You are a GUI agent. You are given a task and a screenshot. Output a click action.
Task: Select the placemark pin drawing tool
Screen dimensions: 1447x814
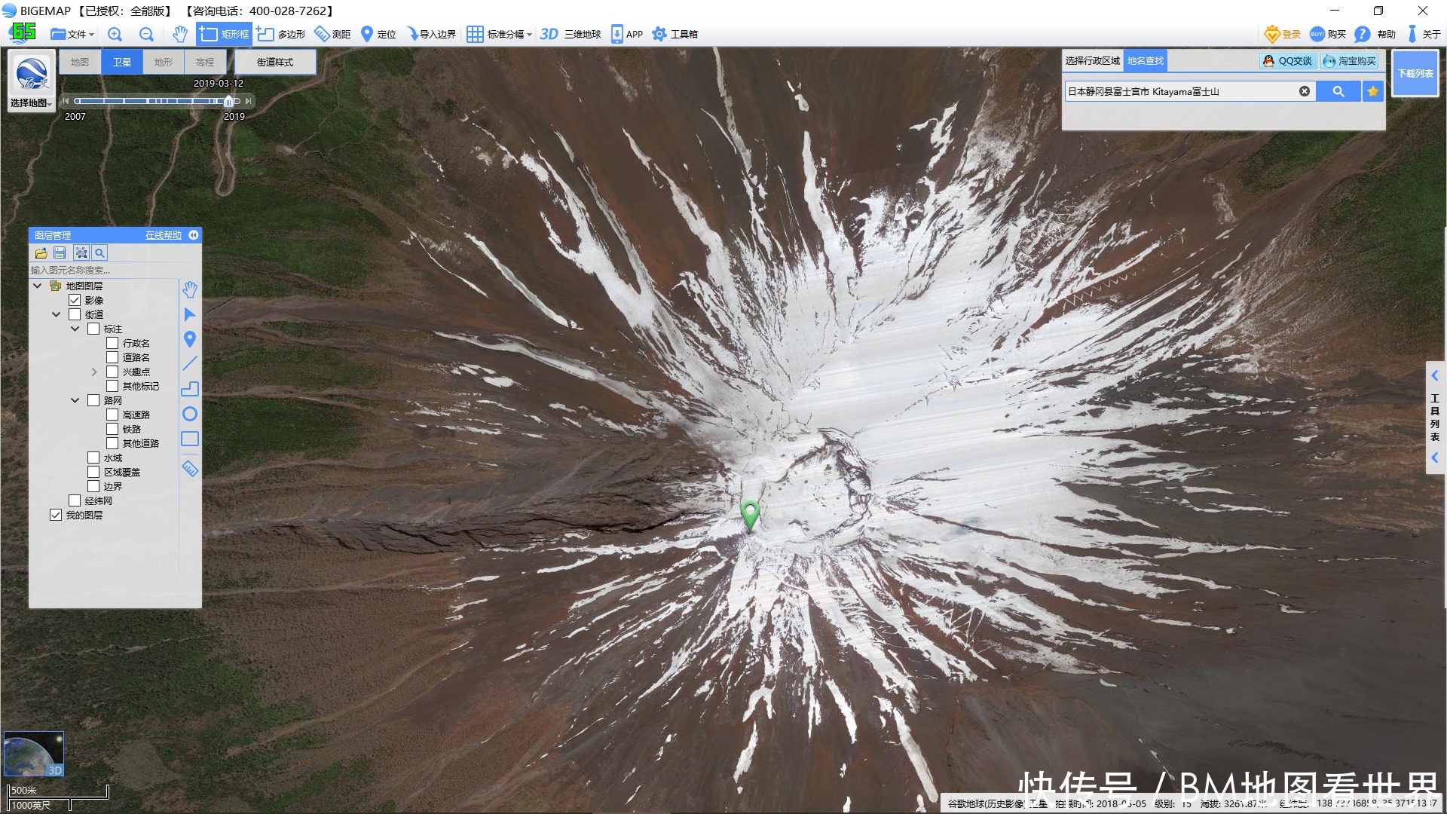(190, 339)
